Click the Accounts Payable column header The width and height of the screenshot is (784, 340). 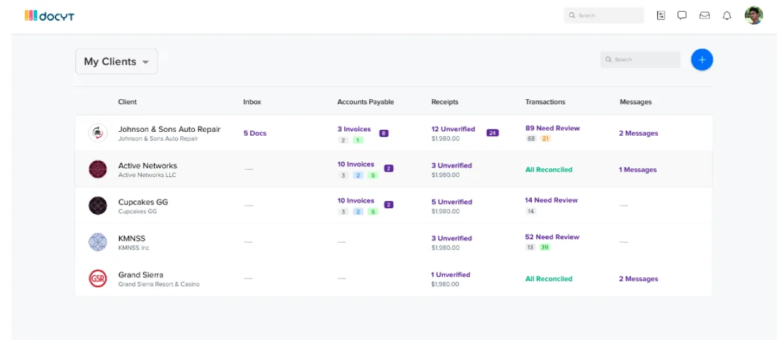click(365, 102)
